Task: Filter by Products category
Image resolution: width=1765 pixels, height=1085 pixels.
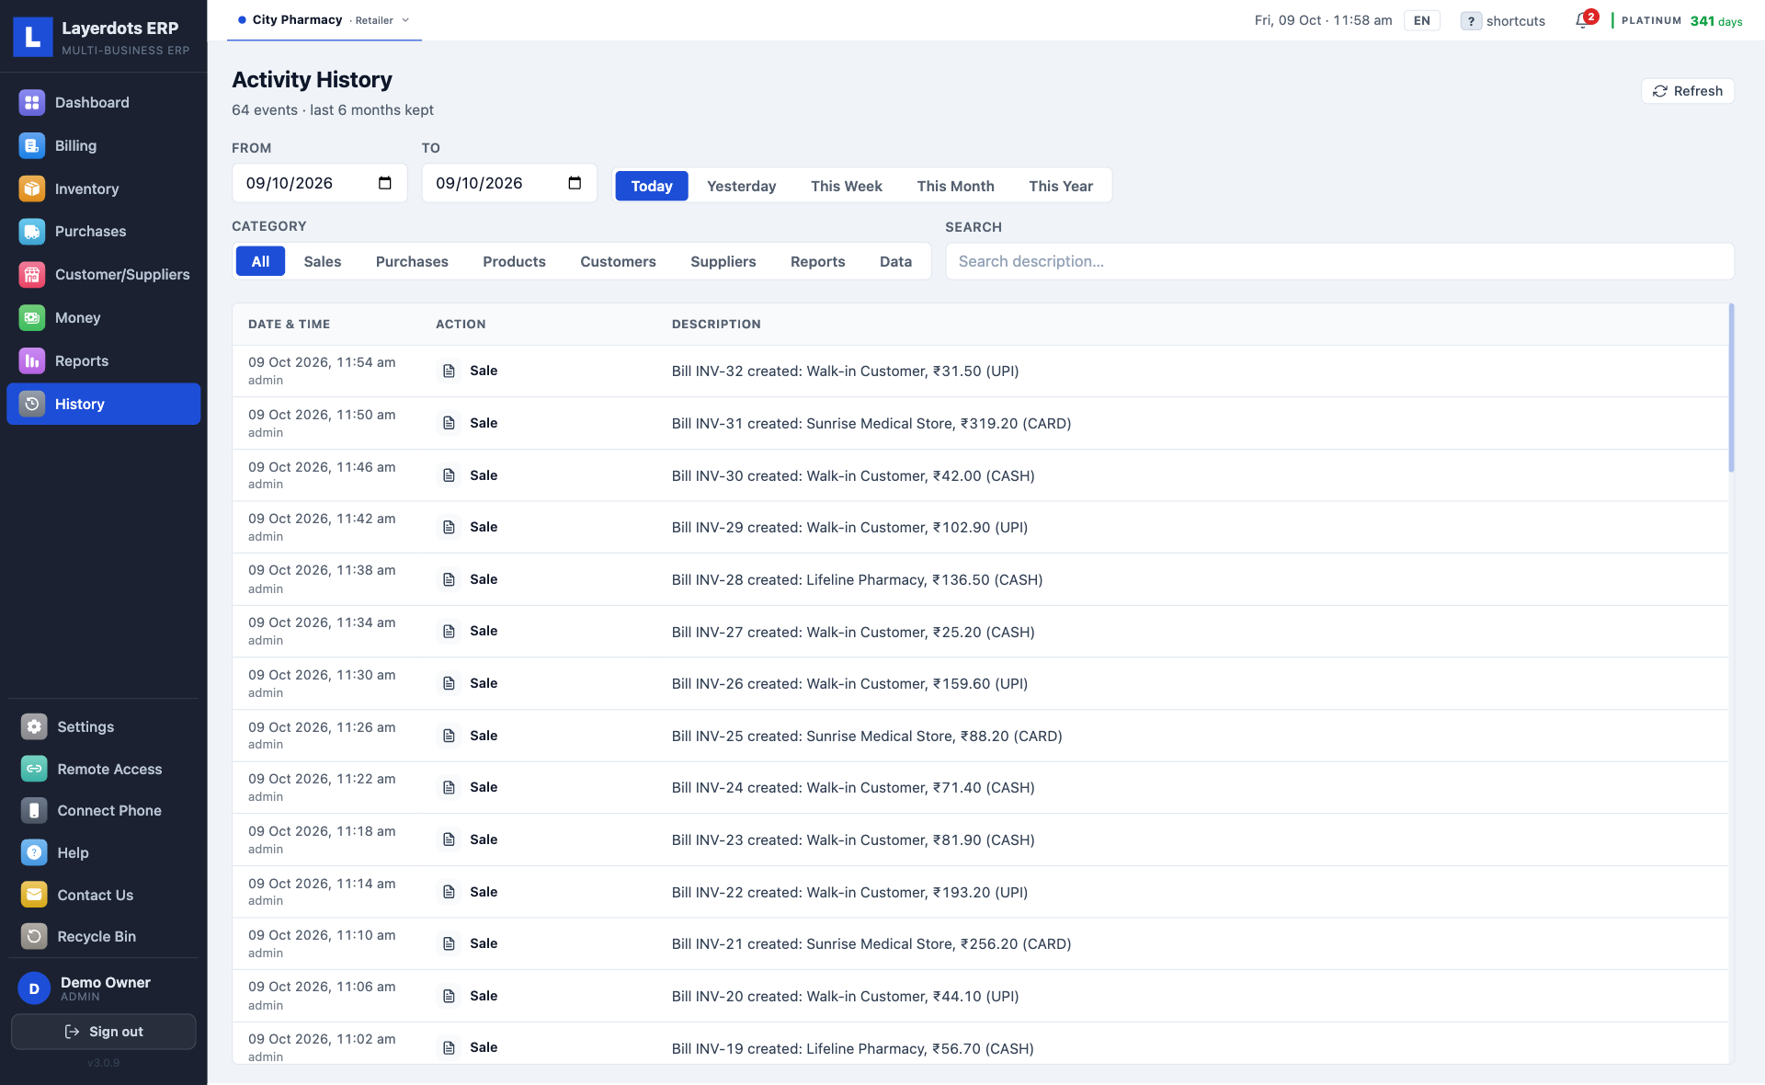Action: [514, 261]
